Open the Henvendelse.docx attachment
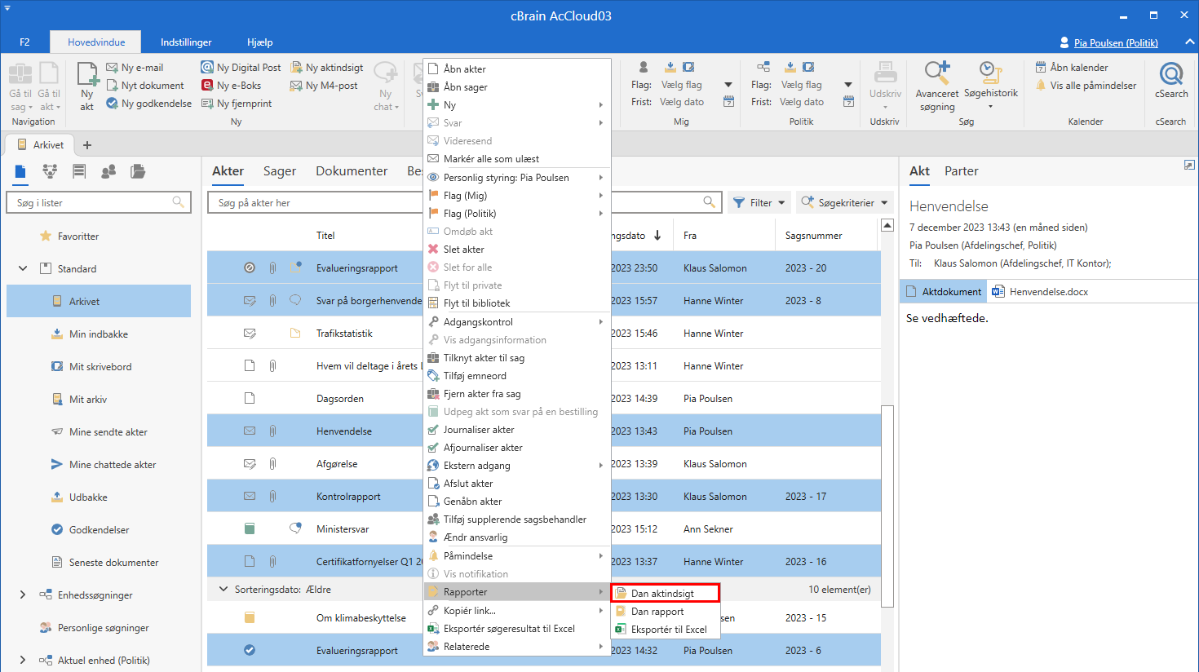The width and height of the screenshot is (1199, 672). [1040, 292]
